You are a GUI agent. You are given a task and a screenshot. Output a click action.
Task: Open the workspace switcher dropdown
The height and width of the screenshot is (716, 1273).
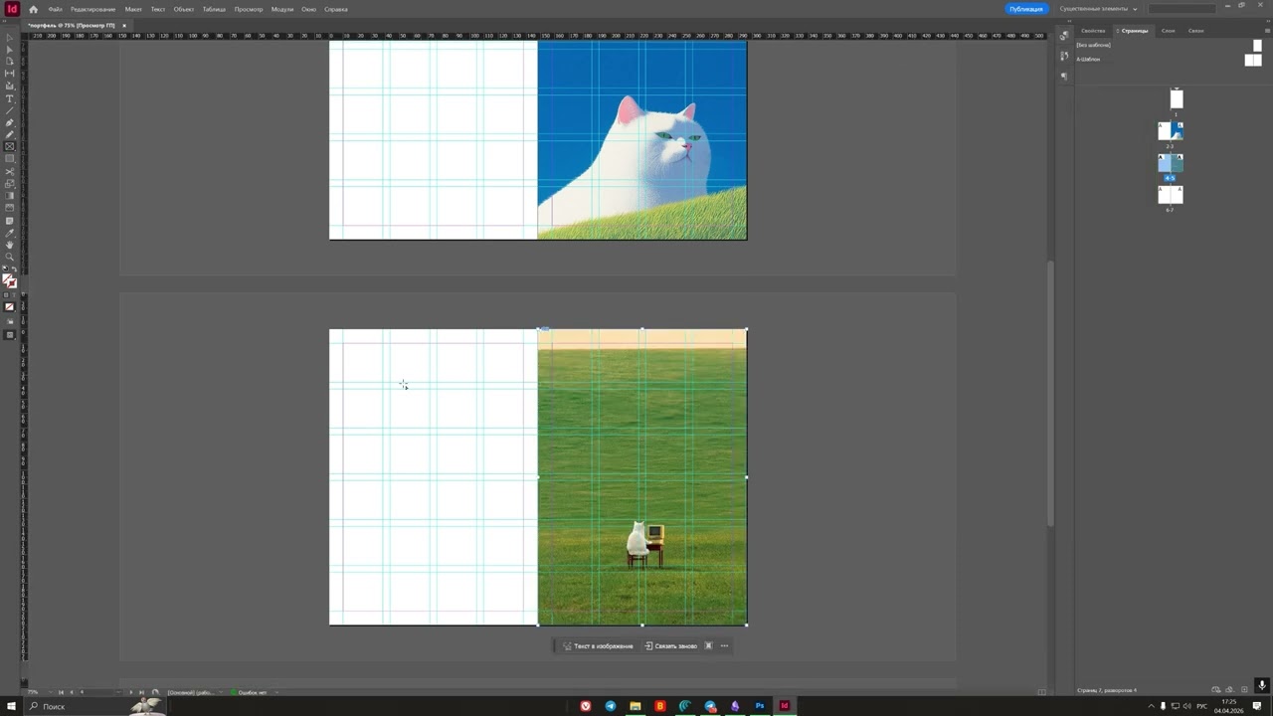(1098, 9)
